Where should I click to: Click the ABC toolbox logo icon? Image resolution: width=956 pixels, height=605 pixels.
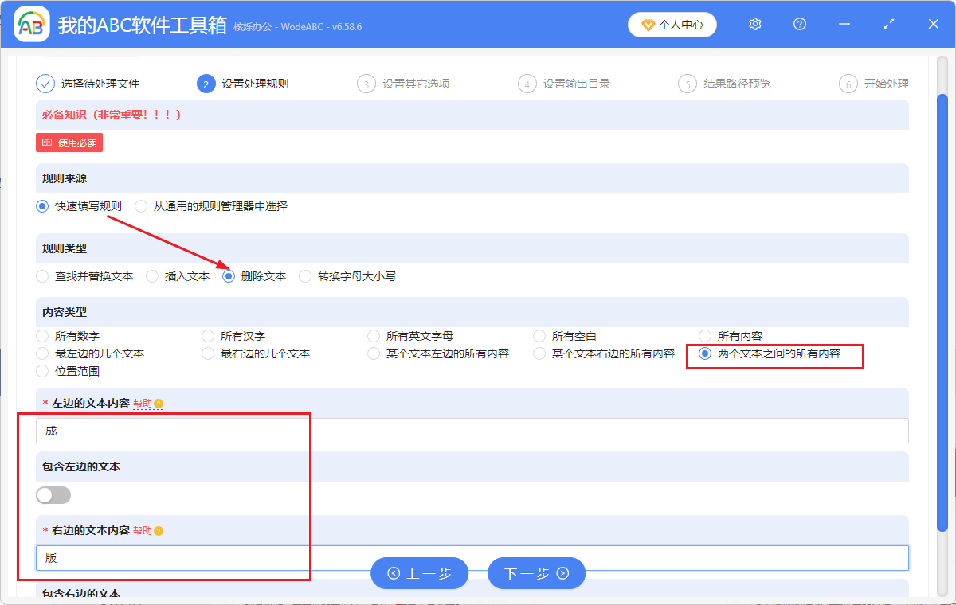[30, 24]
